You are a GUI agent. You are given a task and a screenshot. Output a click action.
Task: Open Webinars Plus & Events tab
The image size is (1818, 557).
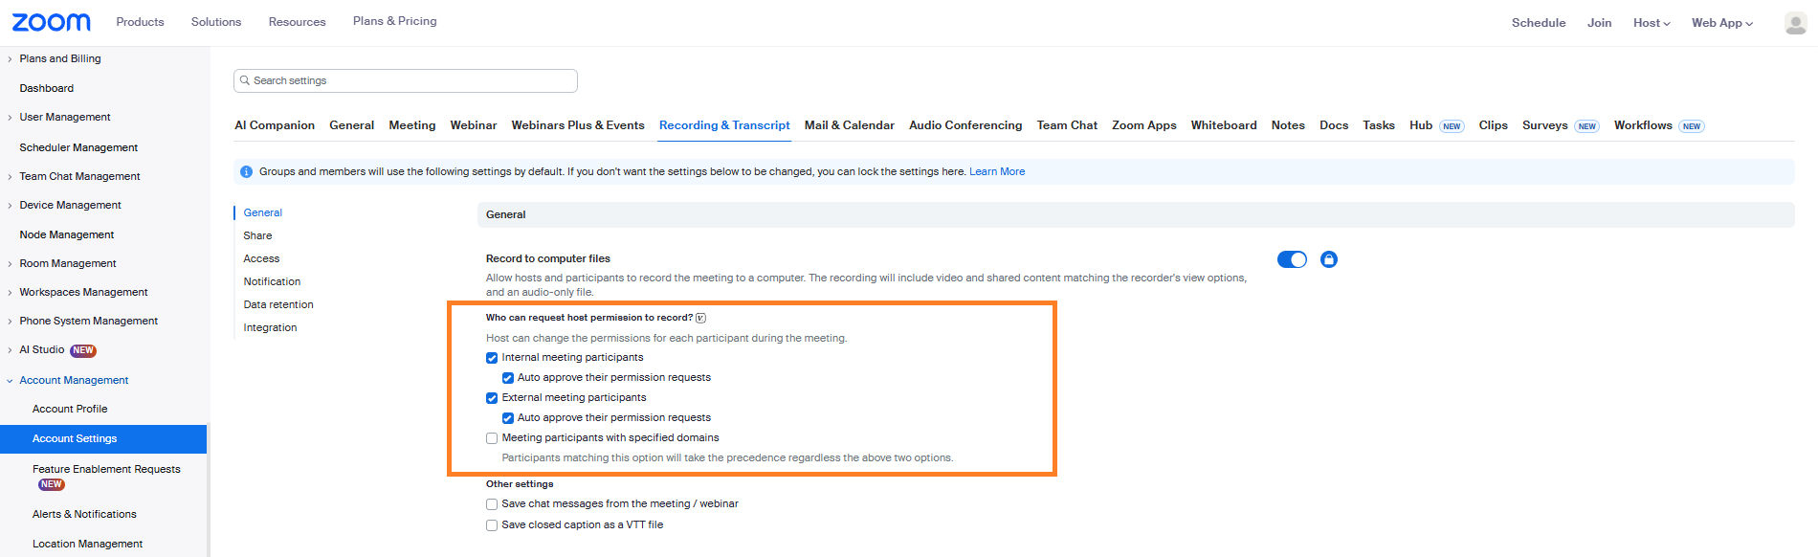(x=578, y=125)
